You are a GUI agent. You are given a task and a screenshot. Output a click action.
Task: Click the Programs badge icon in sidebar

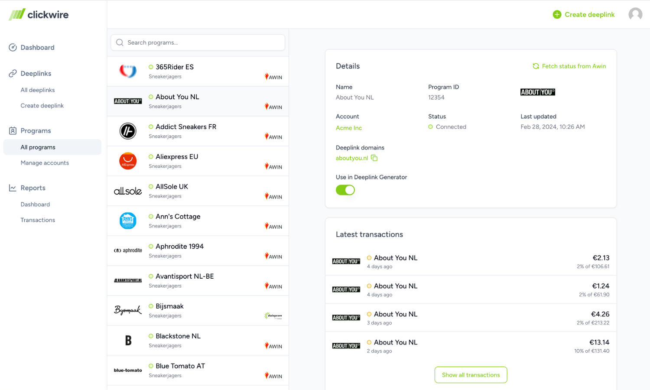(13, 130)
